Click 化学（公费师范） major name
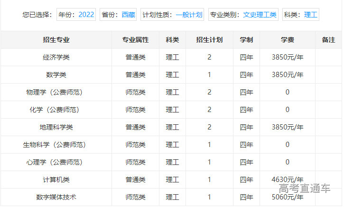Image resolution: width=344 pixels, height=207 pixels. (56, 110)
